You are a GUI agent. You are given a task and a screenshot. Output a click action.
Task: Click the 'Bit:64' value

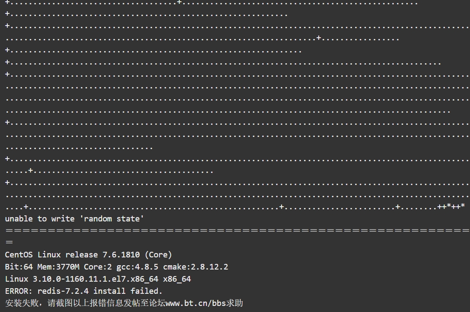point(19,267)
